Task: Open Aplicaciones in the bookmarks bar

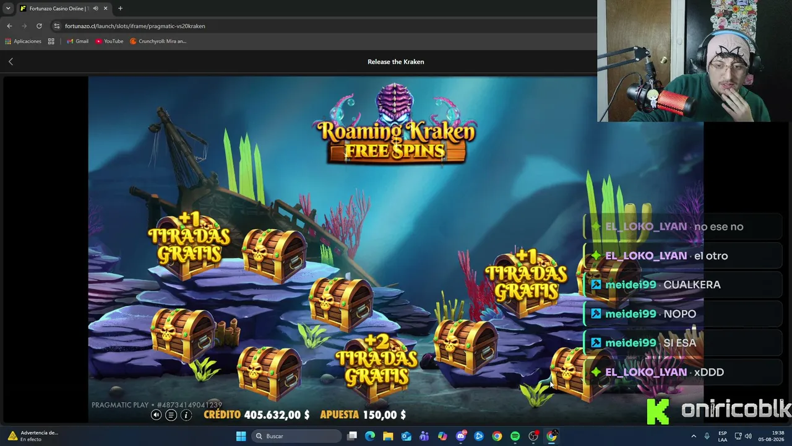Action: tap(24, 42)
